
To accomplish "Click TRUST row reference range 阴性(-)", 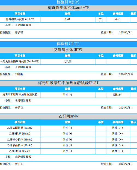I will pyautogui.click(x=118, y=95).
